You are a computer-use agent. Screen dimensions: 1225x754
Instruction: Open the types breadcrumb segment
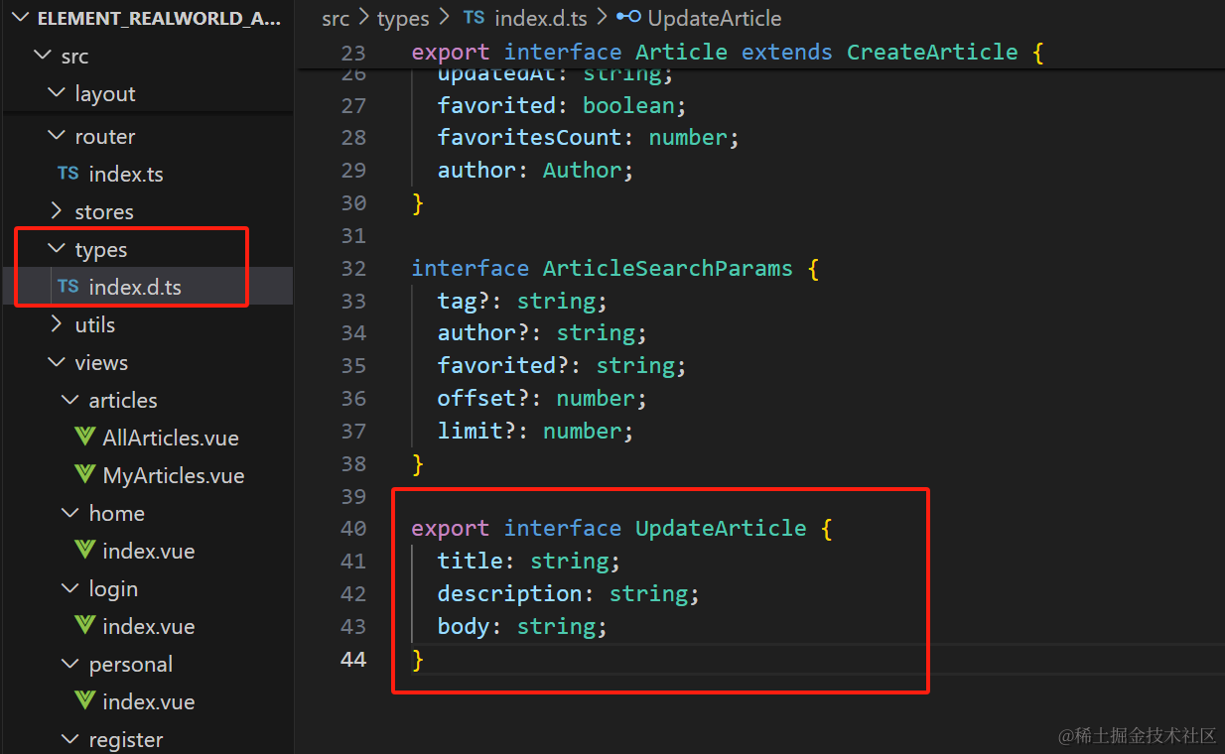click(403, 18)
